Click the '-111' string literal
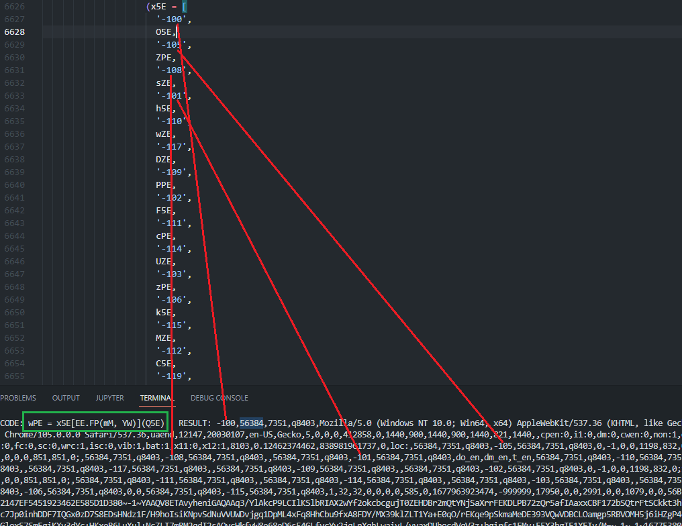This screenshot has width=682, height=526. coord(171,223)
